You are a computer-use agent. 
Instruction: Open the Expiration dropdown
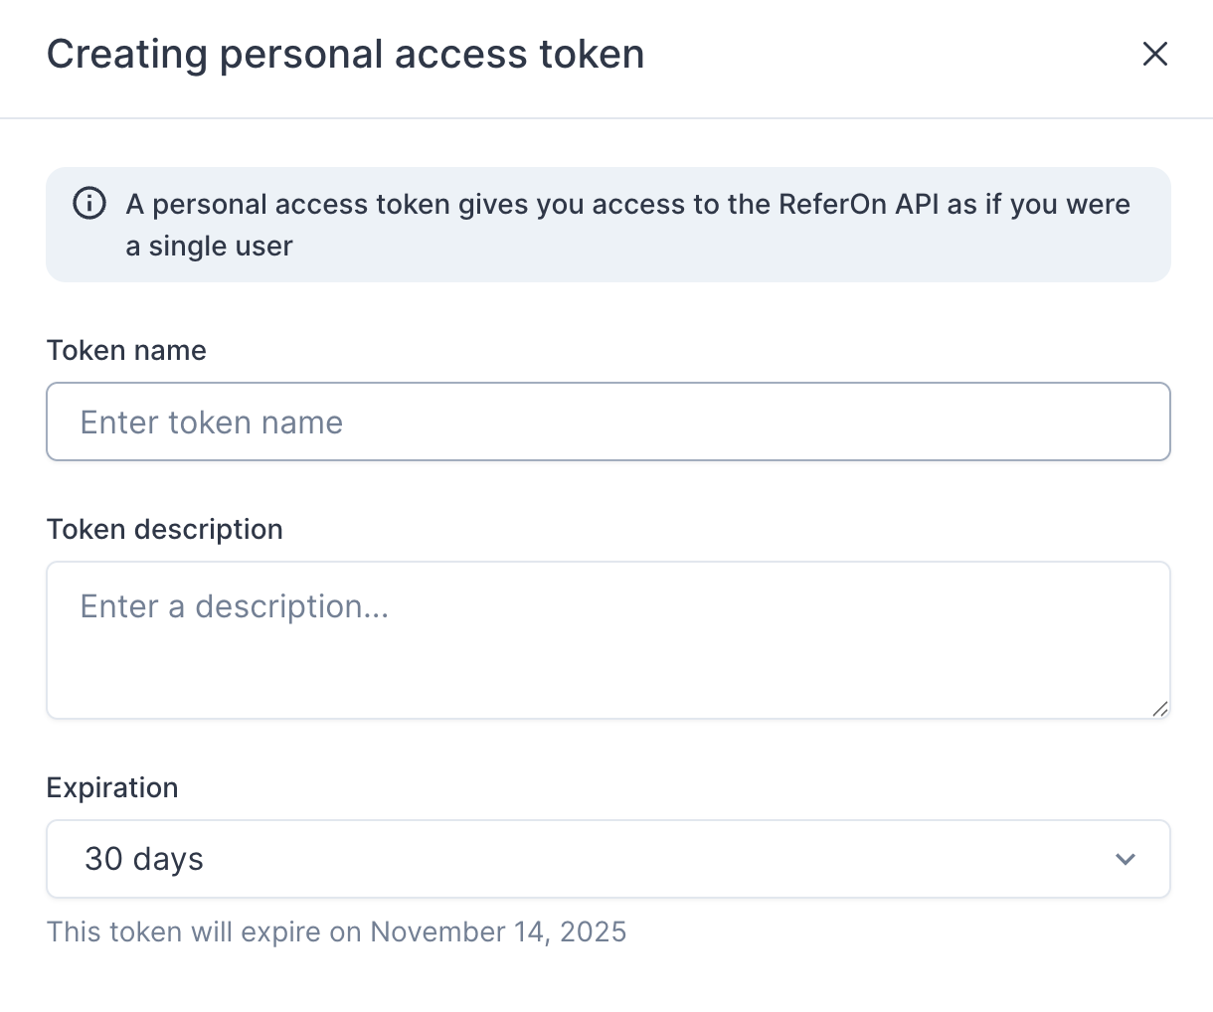click(608, 859)
